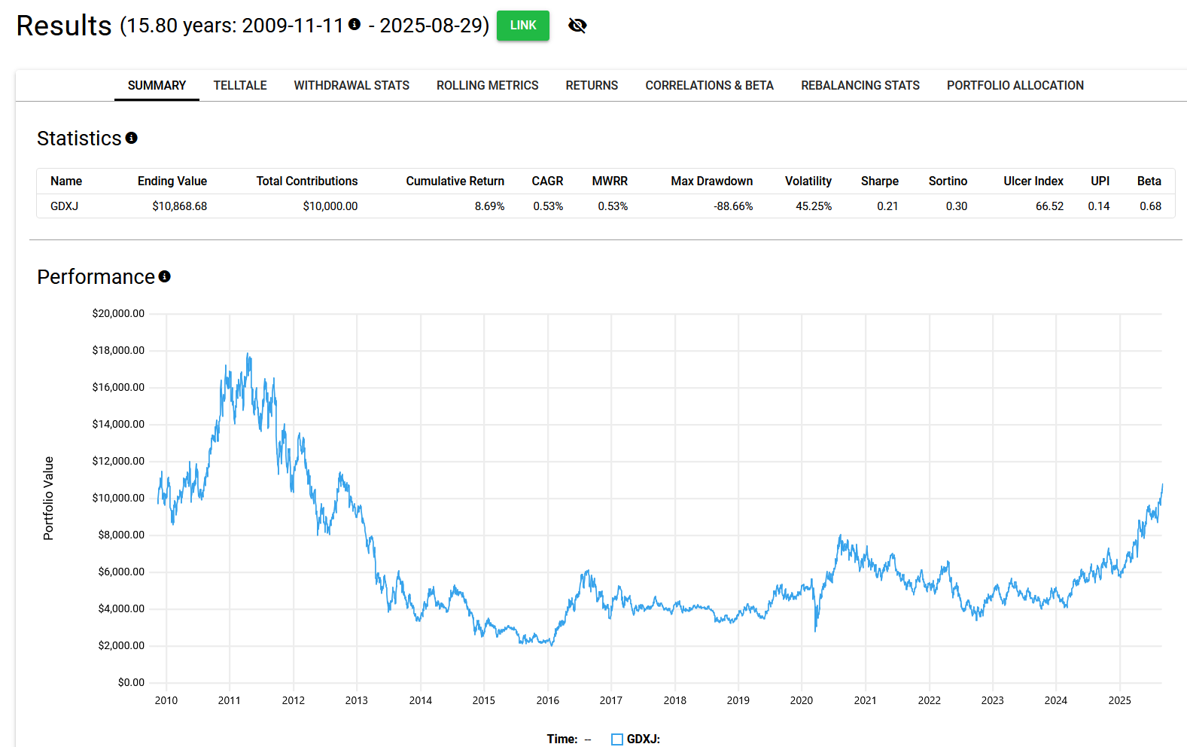Click the Sharpe column header
The height and width of the screenshot is (747, 1187).
880,181
